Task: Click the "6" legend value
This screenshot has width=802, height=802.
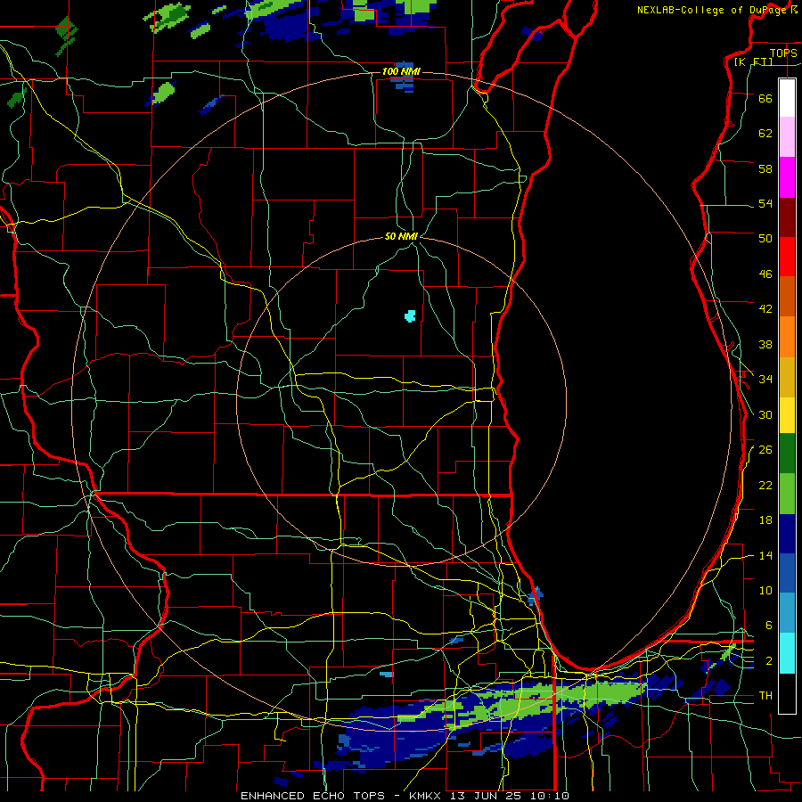Action: 769,625
